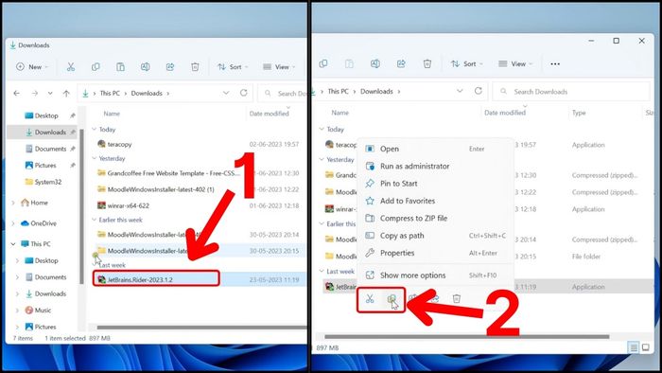662x373 pixels.
Task: Click the Rename icon in left window toolbar
Action: [146, 67]
